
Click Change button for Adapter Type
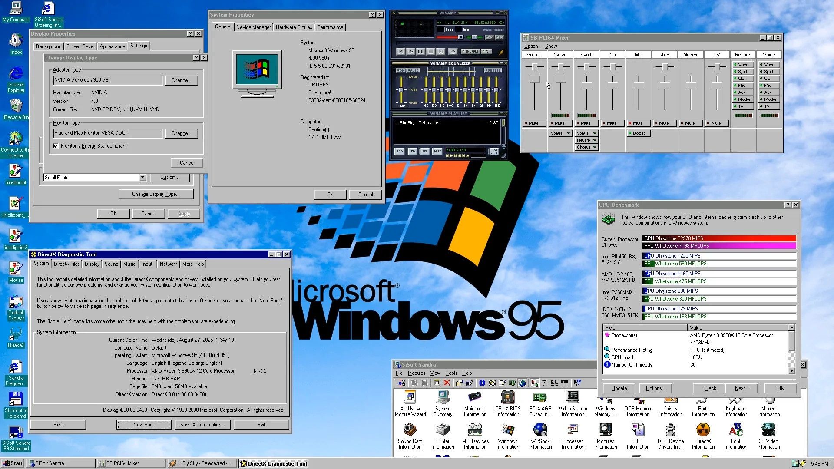click(x=181, y=80)
